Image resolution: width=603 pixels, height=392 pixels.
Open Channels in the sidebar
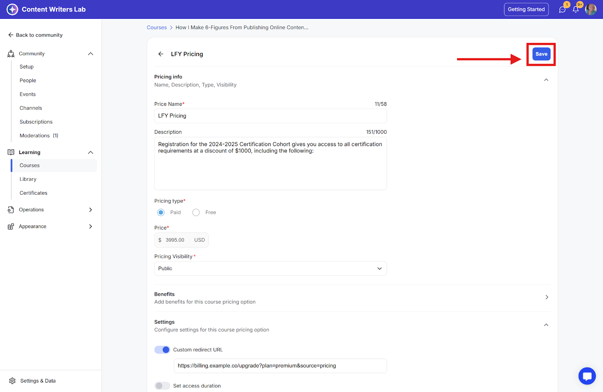31,108
